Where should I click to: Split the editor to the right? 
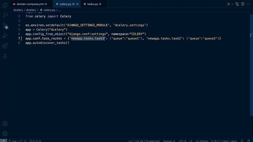tap(243, 4)
